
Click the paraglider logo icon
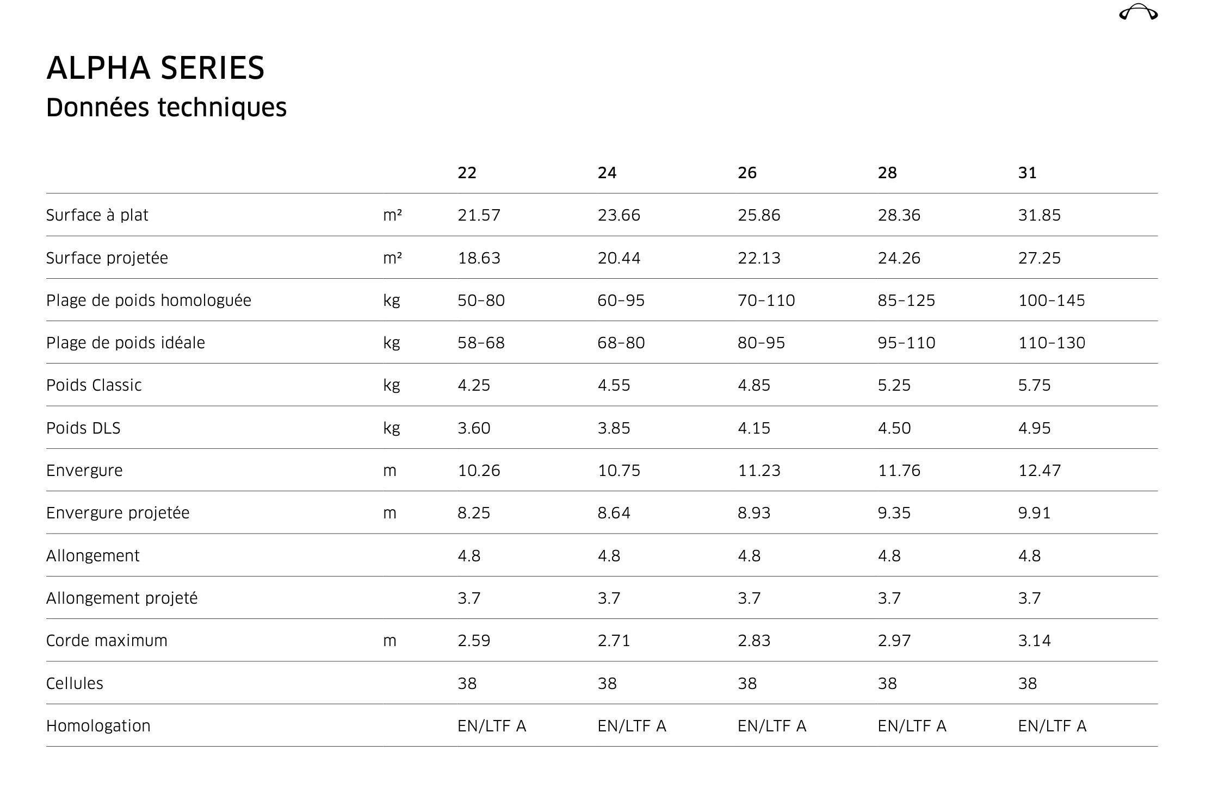coord(1138,12)
